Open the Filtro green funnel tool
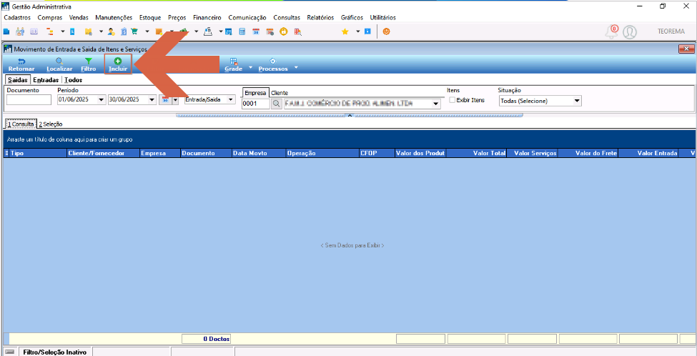 pos(89,65)
